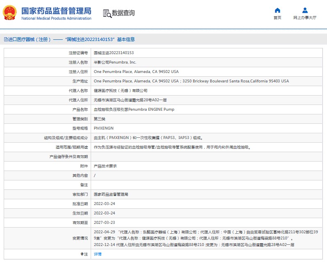The width and height of the screenshot is (327, 262).
Task: Select 2022-03-24 in 生效日期 row
Action: pos(104,213)
